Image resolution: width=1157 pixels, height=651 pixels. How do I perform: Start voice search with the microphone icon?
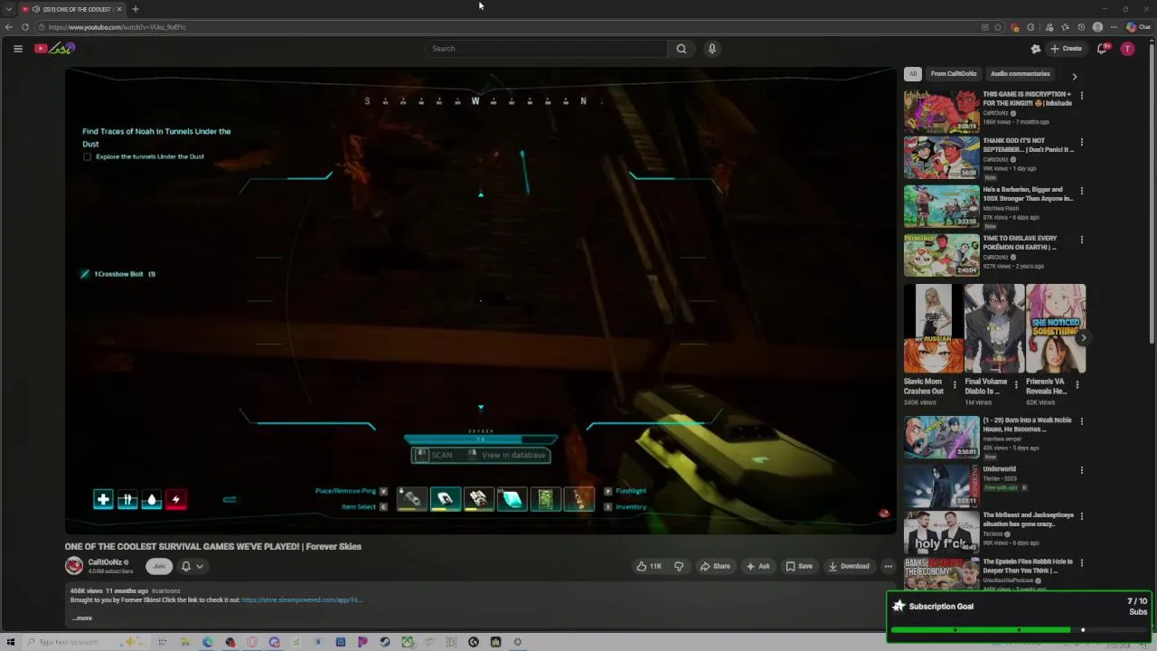[712, 49]
